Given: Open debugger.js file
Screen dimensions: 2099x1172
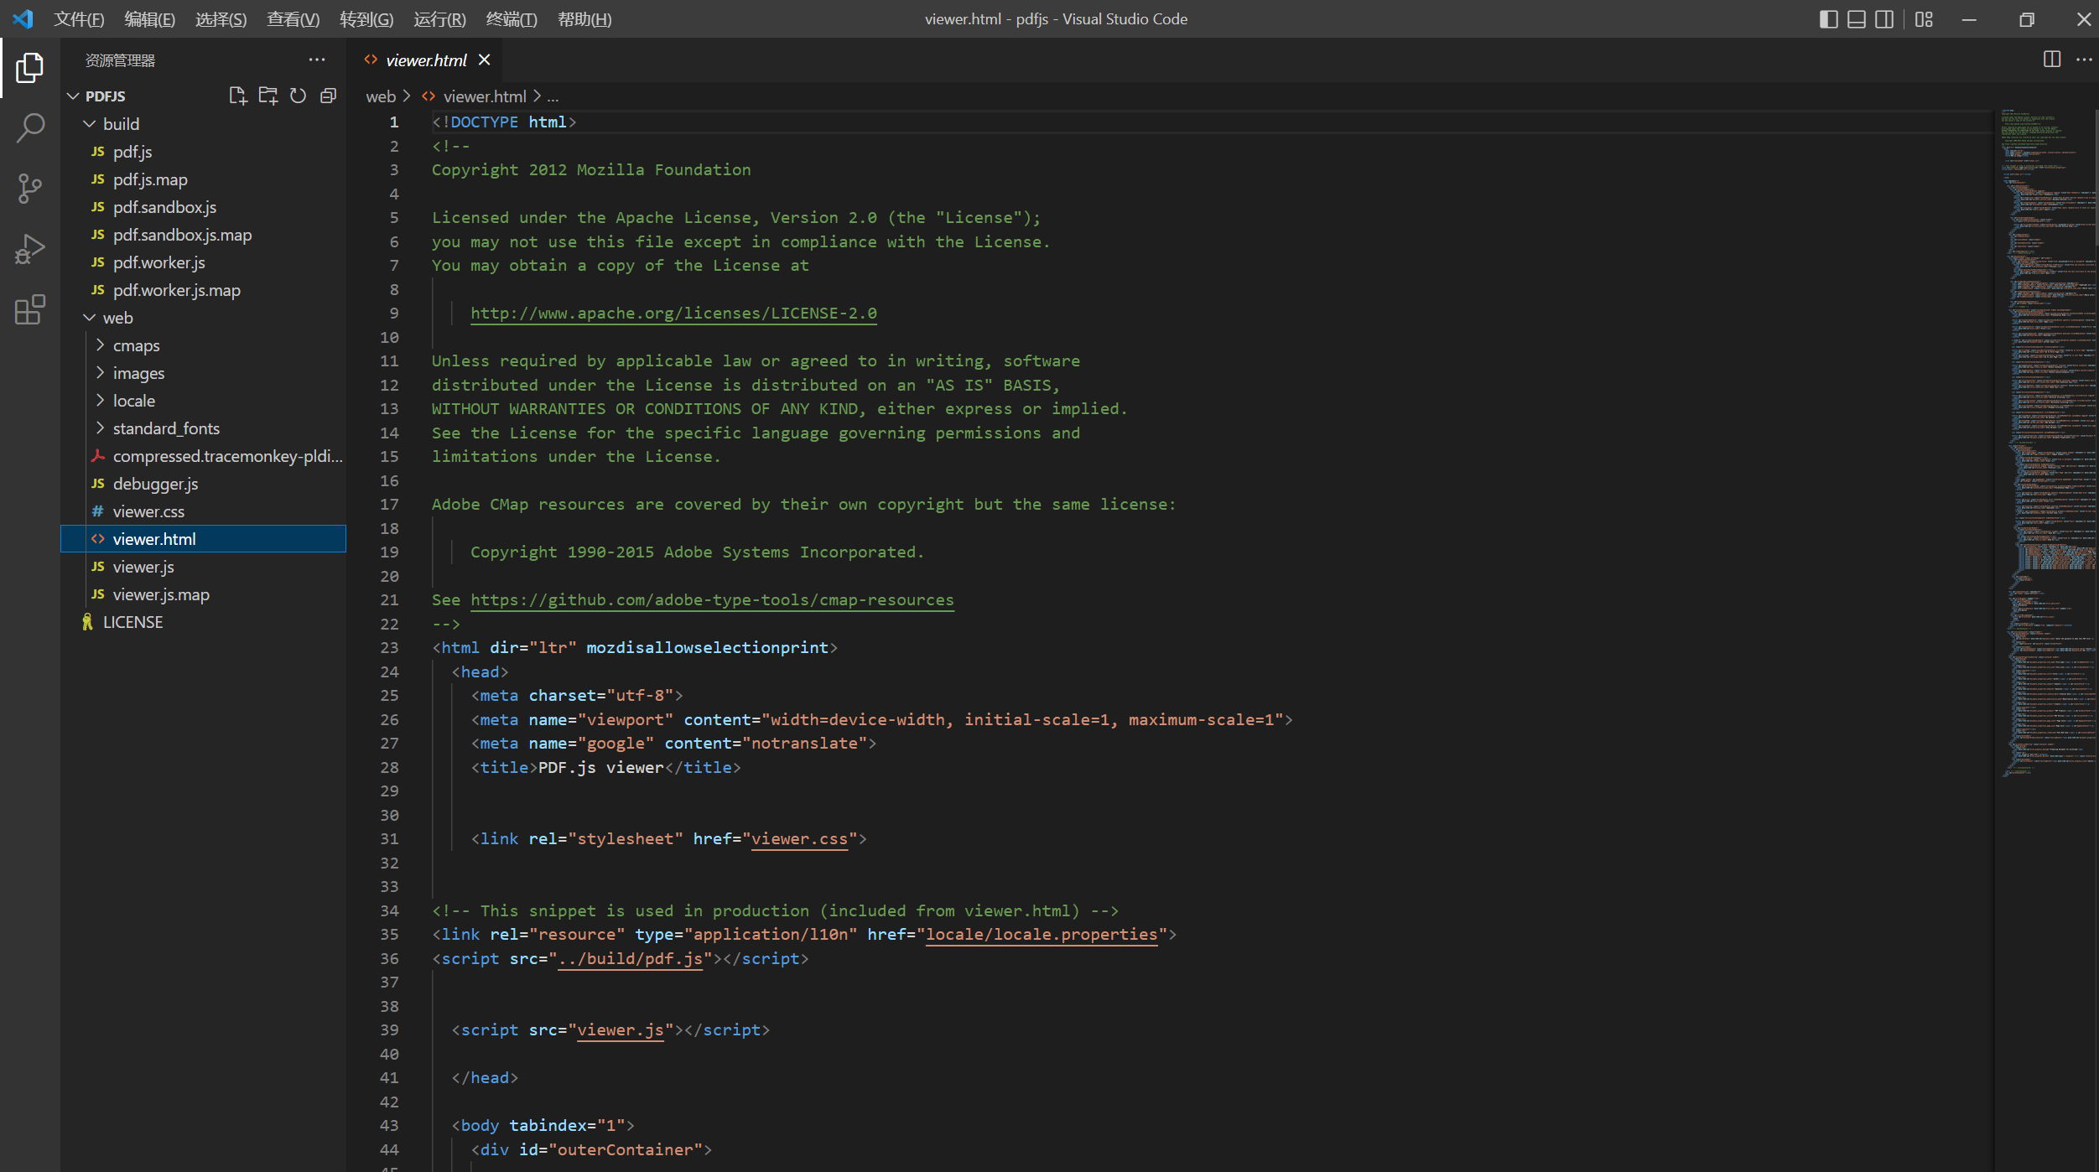Looking at the screenshot, I should 204,483.
